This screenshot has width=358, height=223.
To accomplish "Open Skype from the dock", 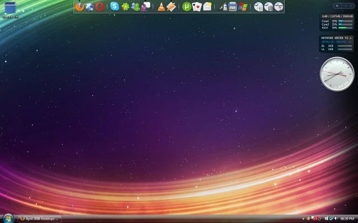I will [115, 6].
